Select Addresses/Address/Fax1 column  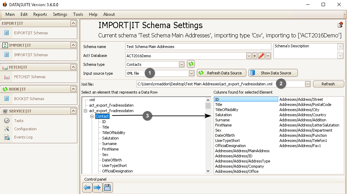pos(300,146)
